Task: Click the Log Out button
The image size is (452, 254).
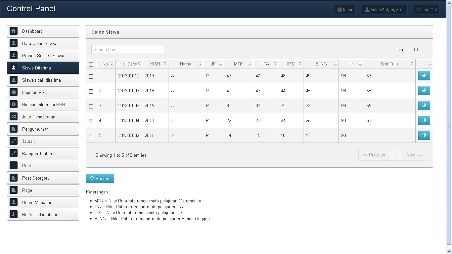Action: [427, 10]
